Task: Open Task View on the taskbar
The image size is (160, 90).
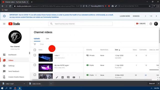Action: (10, 88)
